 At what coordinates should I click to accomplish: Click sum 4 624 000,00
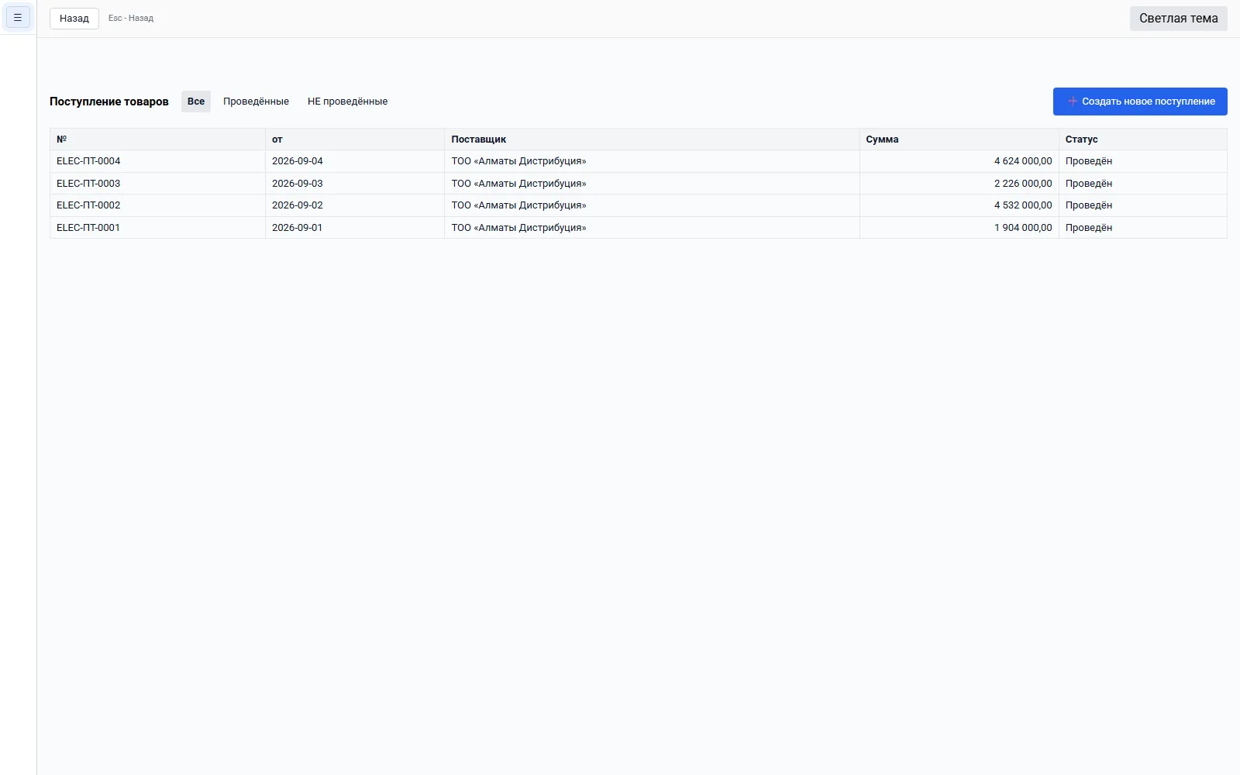pyautogui.click(x=1023, y=161)
